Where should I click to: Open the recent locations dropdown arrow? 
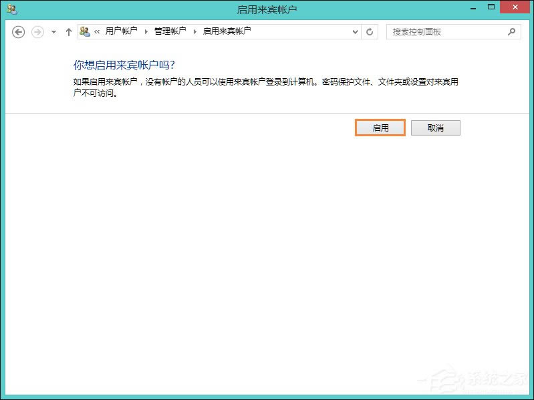coord(54,32)
